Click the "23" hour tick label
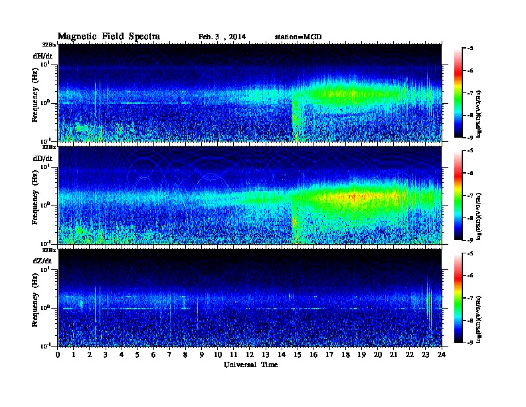This screenshot has height=407, width=526. coord(426,355)
